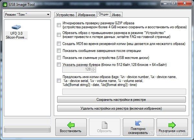Click the disabled Сбросить button
The image size is (194, 140).
coord(105,127)
